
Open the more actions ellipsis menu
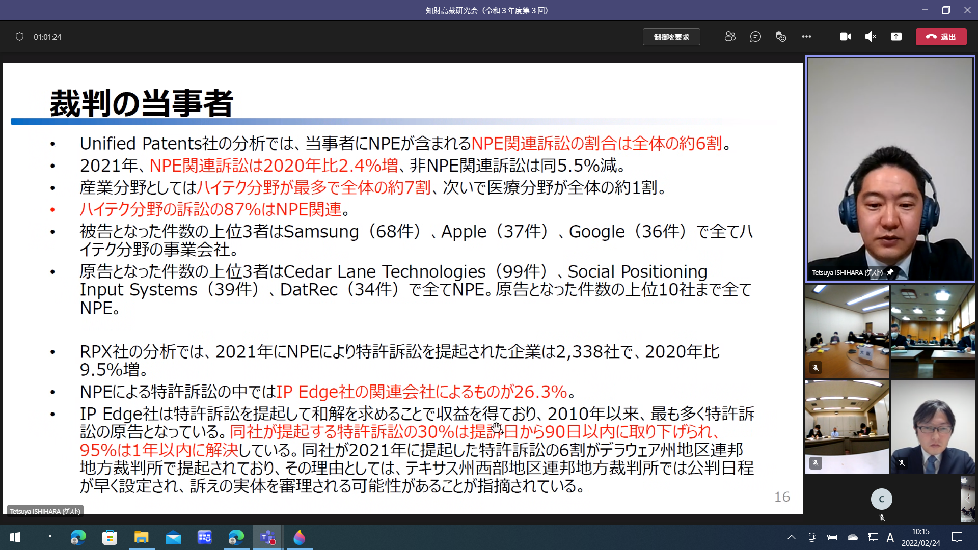(x=806, y=37)
